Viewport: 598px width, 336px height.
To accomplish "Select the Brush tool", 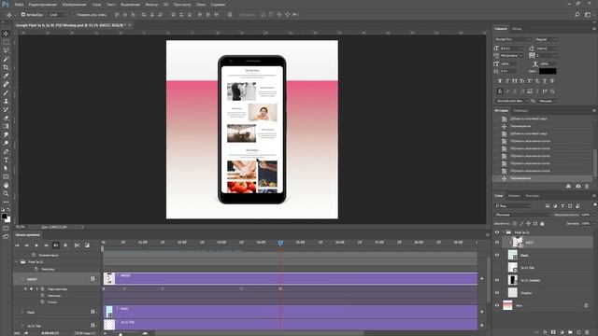I will point(6,92).
